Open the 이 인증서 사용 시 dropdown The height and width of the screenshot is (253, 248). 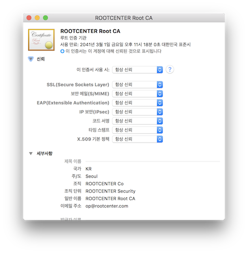(x=137, y=70)
